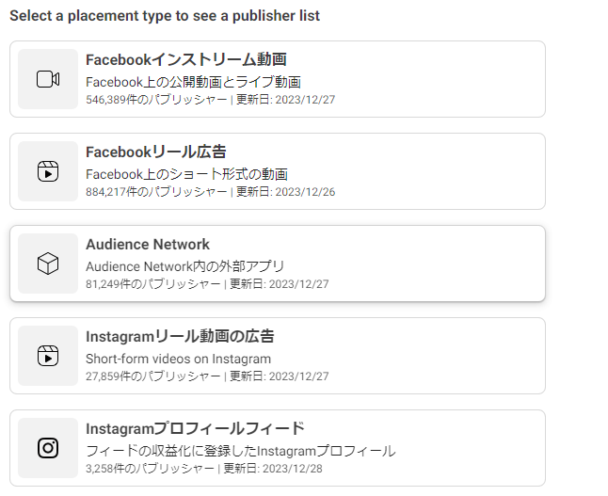
Task: Open the Instagramプロフィールフィード title
Action: (x=195, y=428)
